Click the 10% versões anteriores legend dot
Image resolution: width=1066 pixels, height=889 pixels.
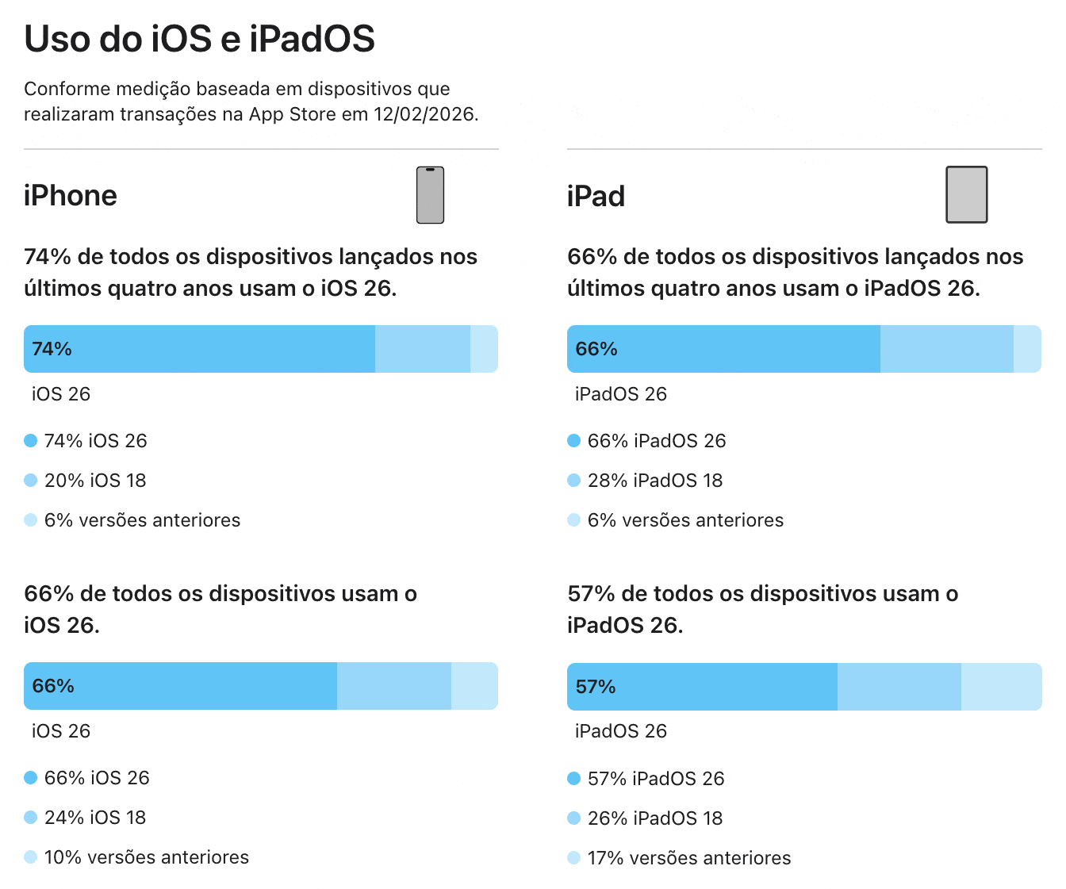tap(31, 857)
